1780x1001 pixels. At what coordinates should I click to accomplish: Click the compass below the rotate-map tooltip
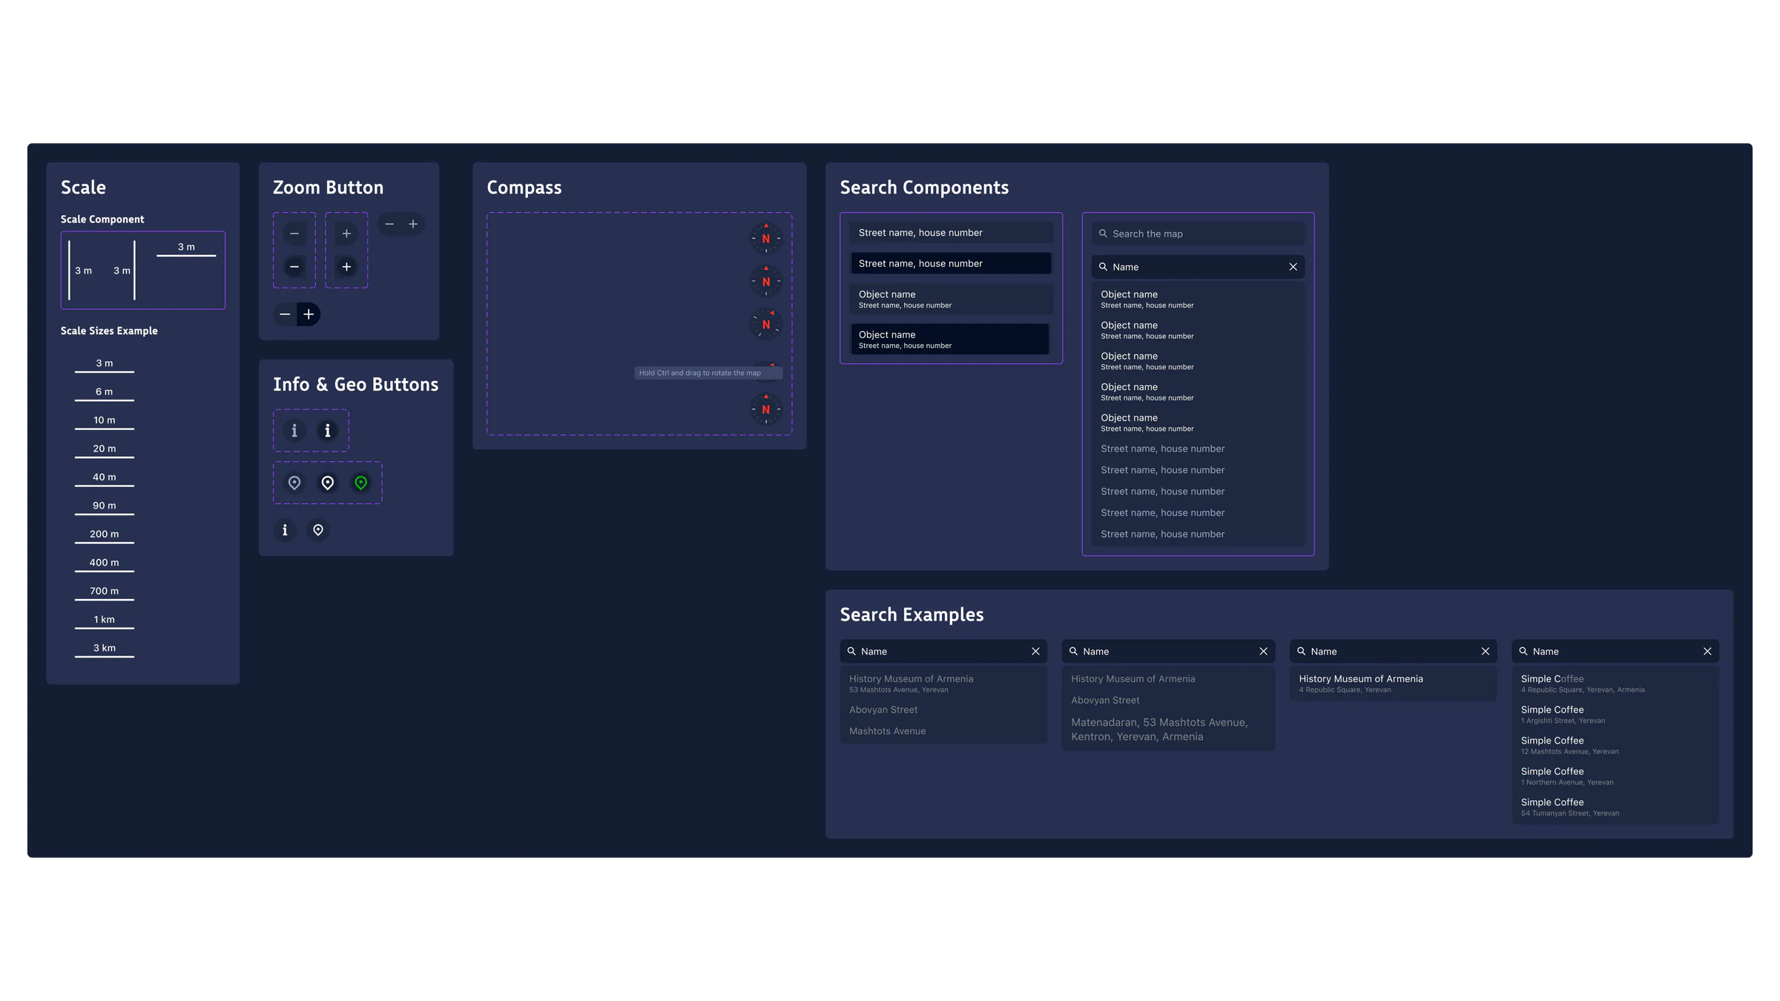coord(766,409)
